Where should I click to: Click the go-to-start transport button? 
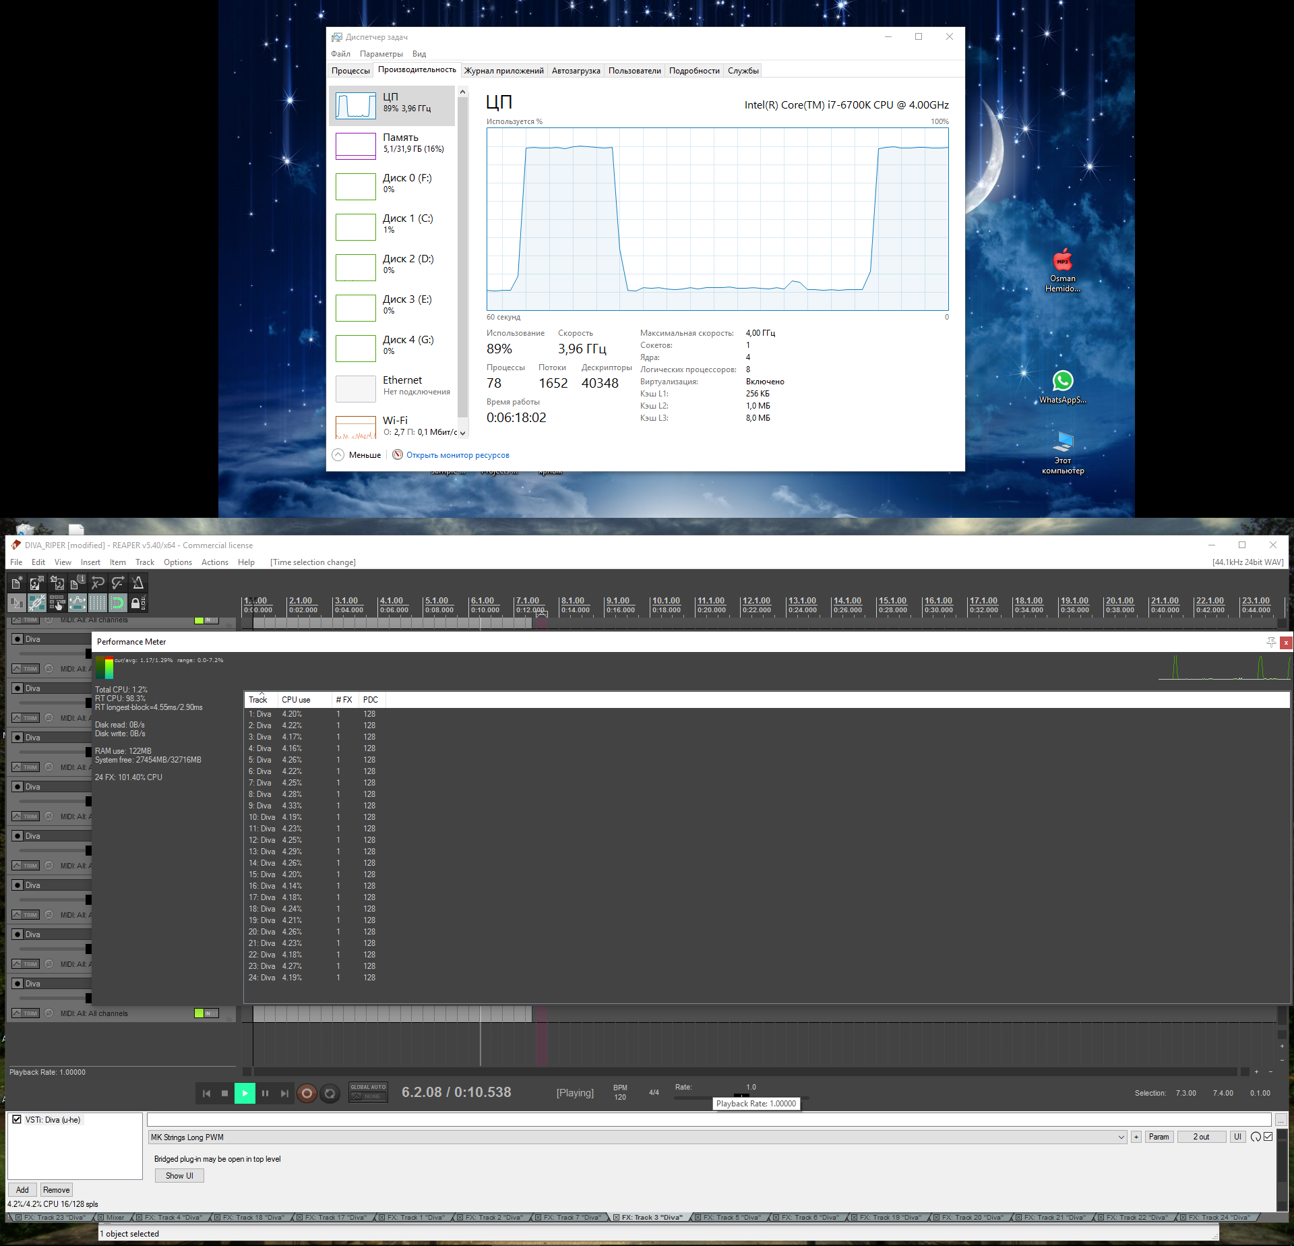pyautogui.click(x=206, y=1093)
